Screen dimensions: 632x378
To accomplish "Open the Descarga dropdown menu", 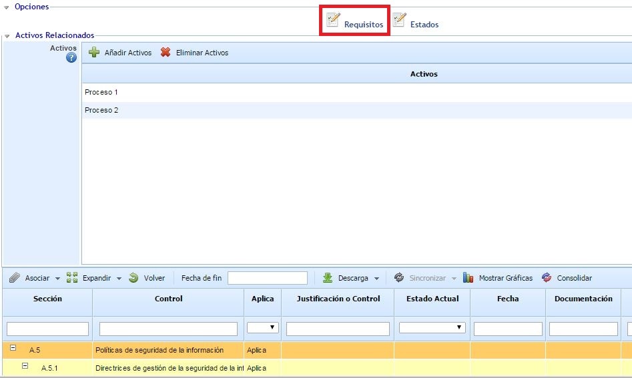I will point(376,279).
